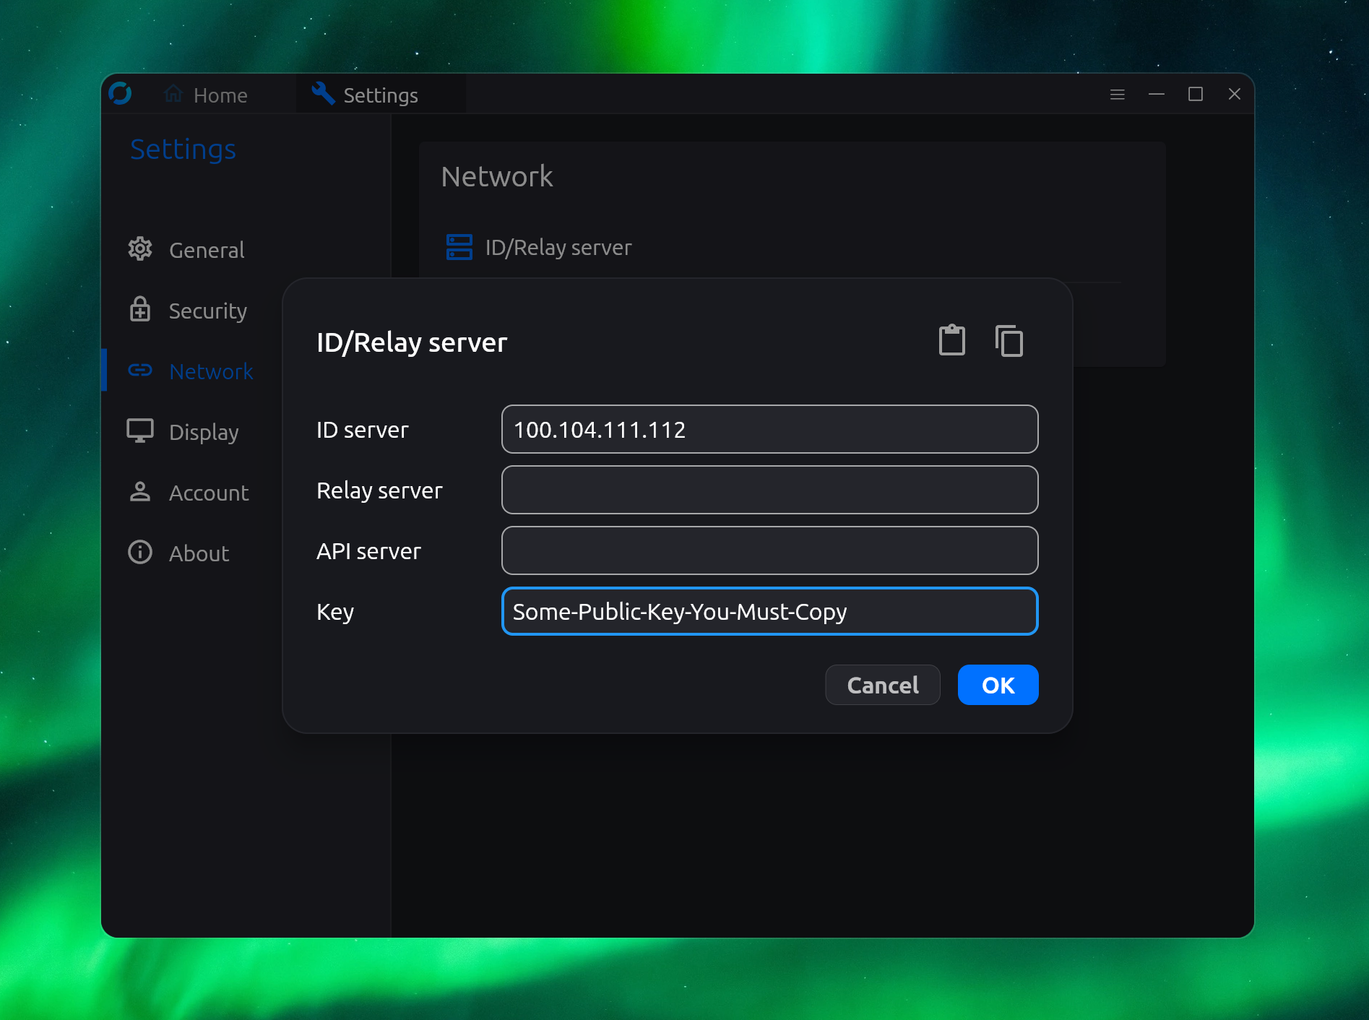The width and height of the screenshot is (1369, 1020).
Task: Focus the Relay server text field
Action: (769, 490)
